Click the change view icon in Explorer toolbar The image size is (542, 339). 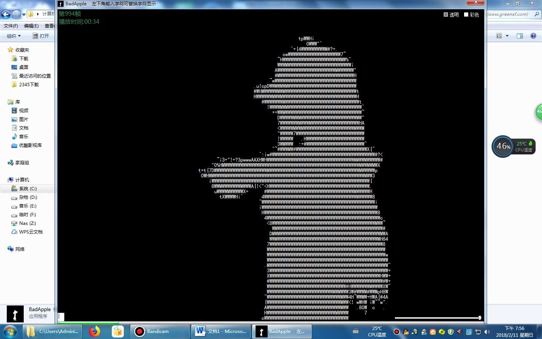click(499, 36)
